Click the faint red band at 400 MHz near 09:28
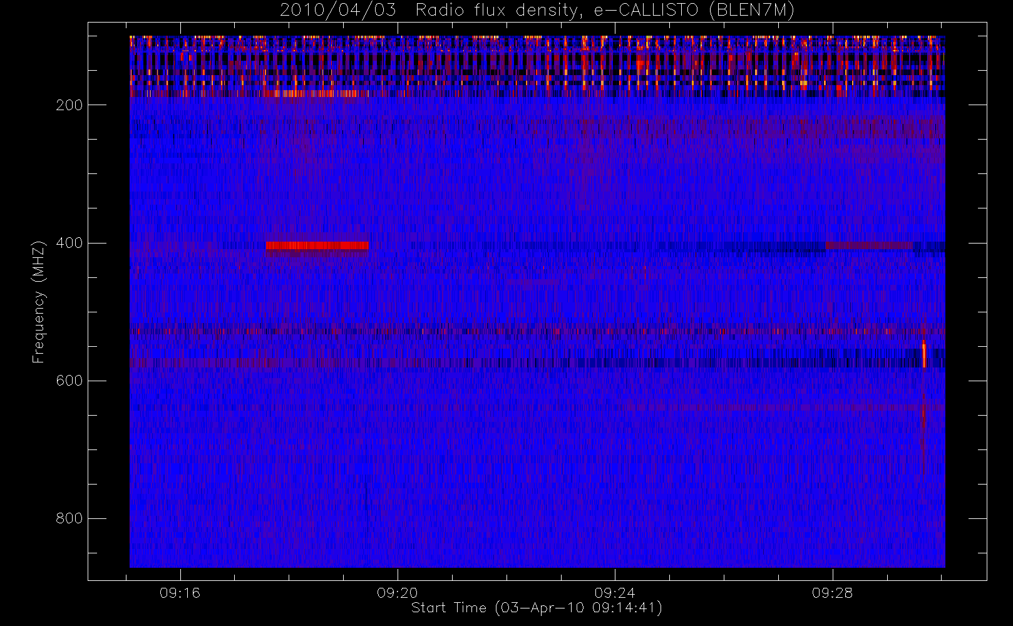The image size is (1013, 626). 869,245
